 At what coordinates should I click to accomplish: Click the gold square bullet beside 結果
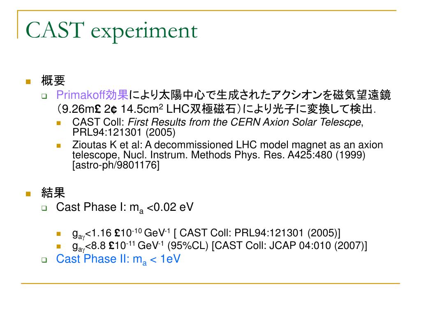click(x=28, y=194)
